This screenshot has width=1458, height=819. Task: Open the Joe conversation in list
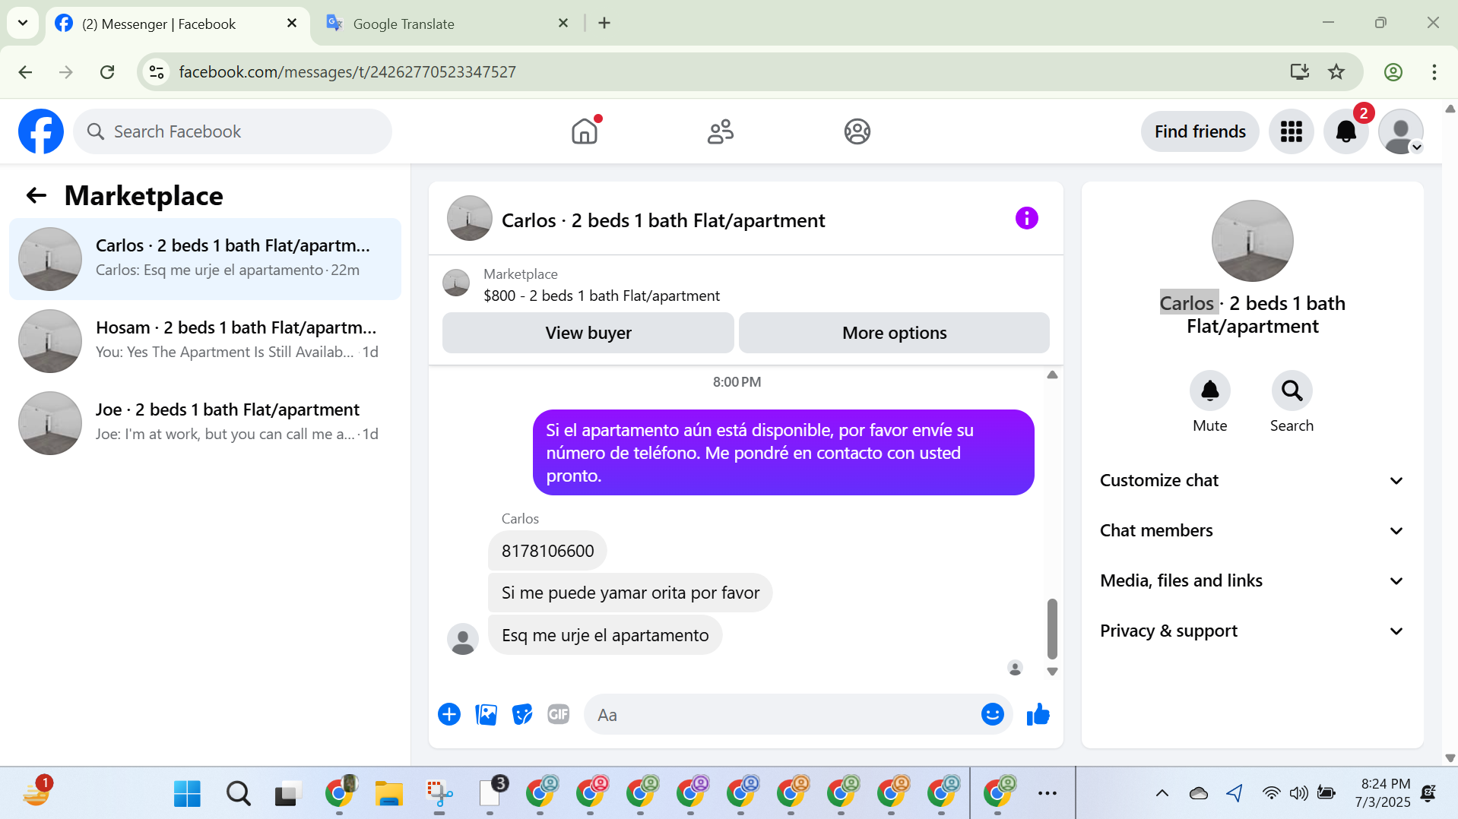pos(205,423)
